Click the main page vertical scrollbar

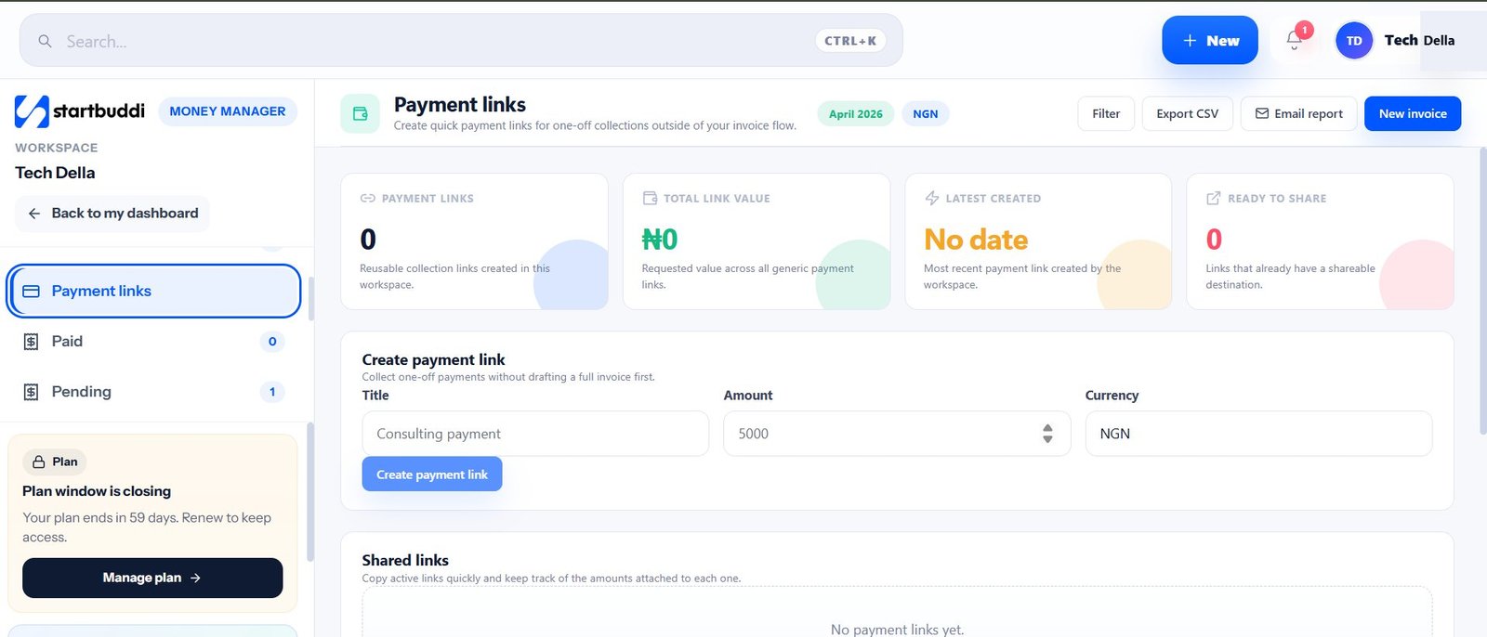click(1482, 290)
